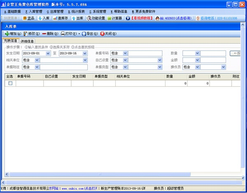Image resolution: width=247 pixels, height=193 pixels.
Task: Open the 统计报表 menu
Action: [77, 11]
